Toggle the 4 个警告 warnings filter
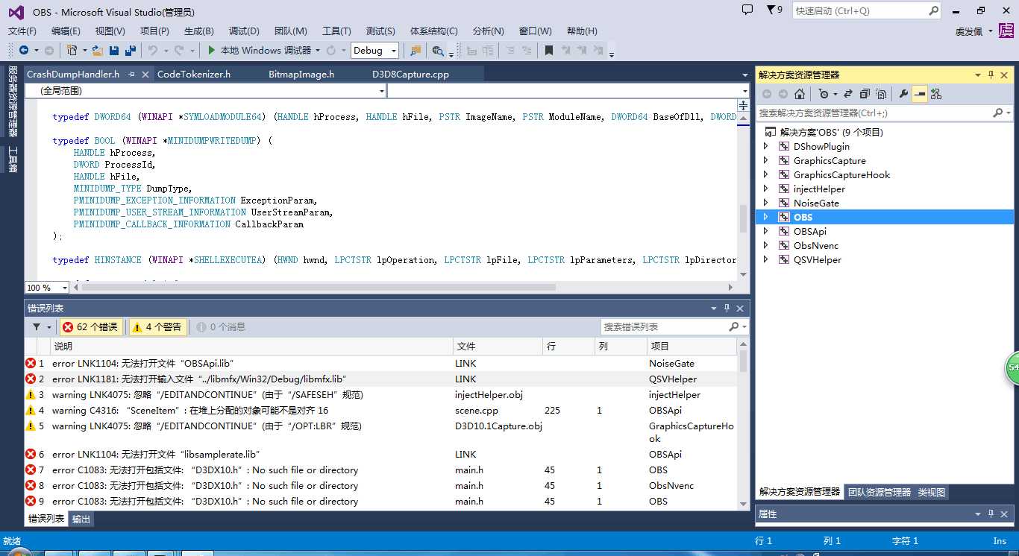 (x=157, y=327)
